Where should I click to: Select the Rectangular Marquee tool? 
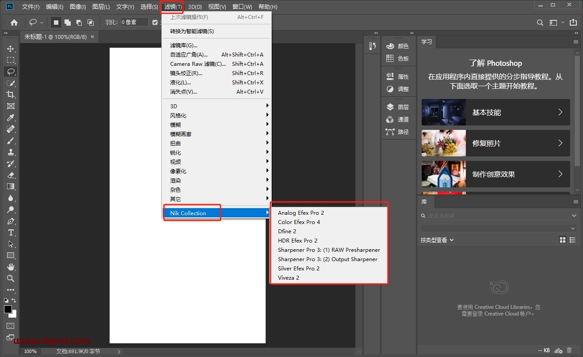pyautogui.click(x=11, y=60)
